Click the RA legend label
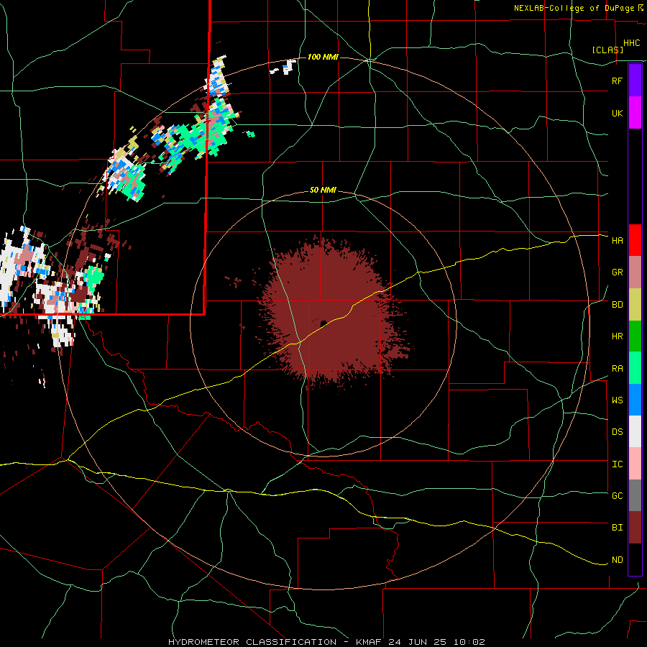Screen dimensions: 647x647 [x=617, y=369]
